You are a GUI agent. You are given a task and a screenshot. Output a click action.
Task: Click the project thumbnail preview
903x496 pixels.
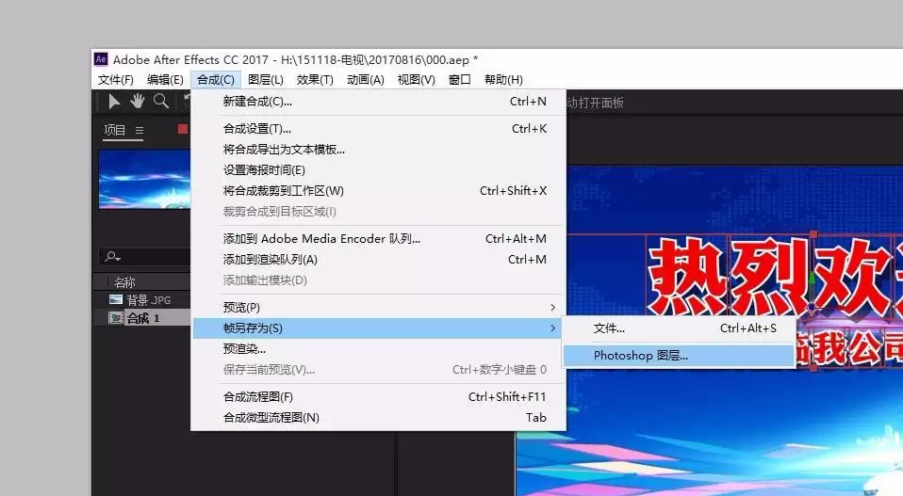click(144, 180)
